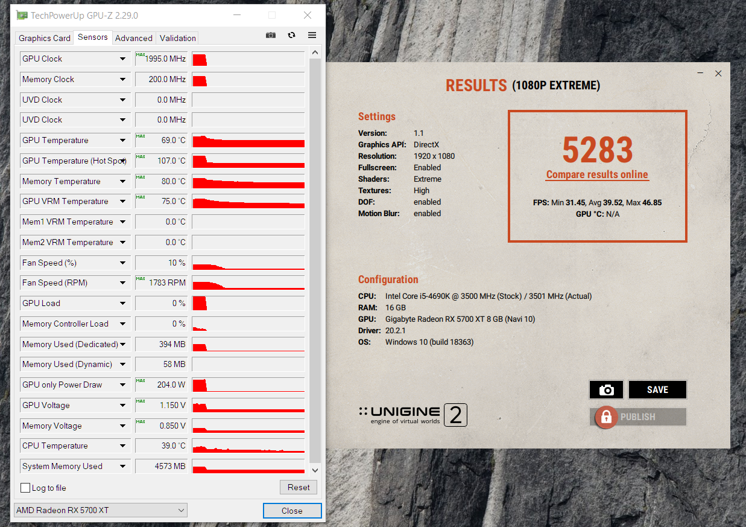
Task: Click Memory Voltage 0.850 V value
Action: tap(160, 426)
